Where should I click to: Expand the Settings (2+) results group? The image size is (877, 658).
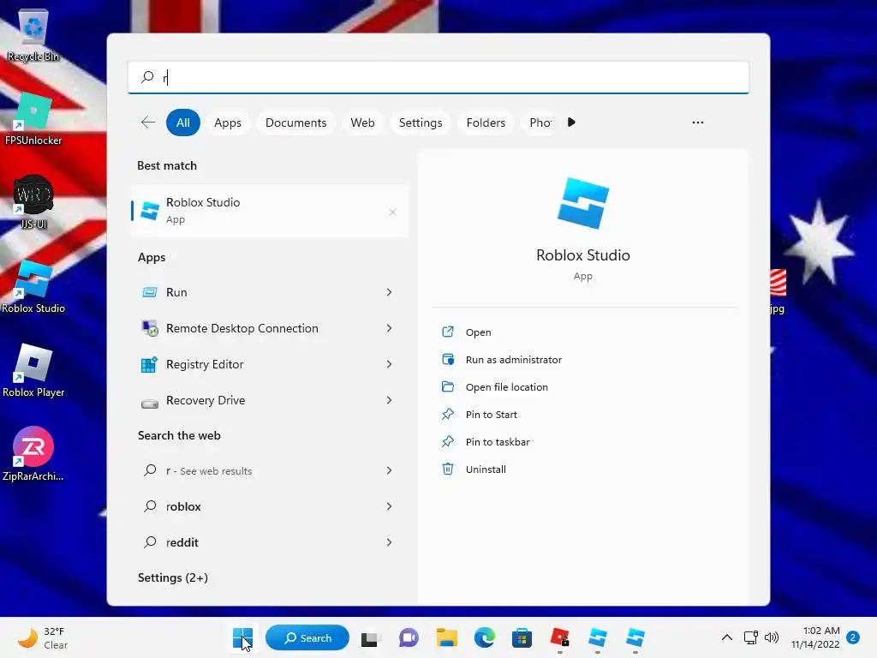click(x=173, y=577)
